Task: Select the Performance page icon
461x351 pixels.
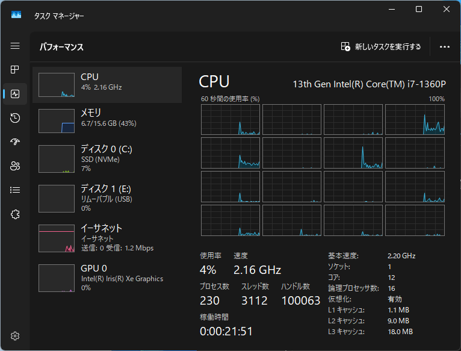Action: [x=15, y=94]
